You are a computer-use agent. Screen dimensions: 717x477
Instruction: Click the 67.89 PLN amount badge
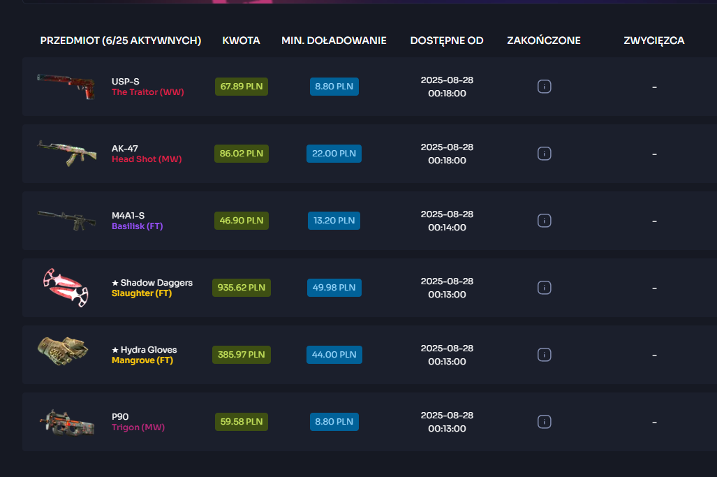242,87
